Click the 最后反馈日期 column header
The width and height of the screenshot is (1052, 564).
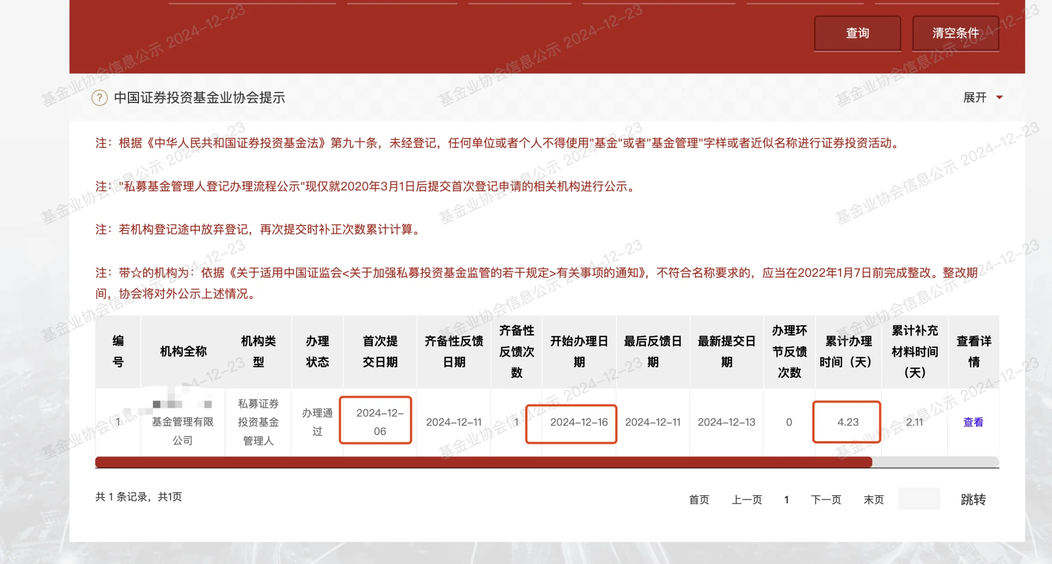653,351
